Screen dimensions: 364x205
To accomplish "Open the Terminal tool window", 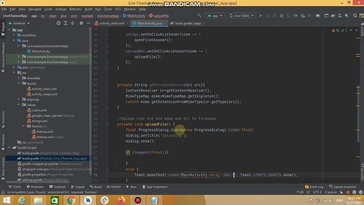I will (x=57, y=187).
